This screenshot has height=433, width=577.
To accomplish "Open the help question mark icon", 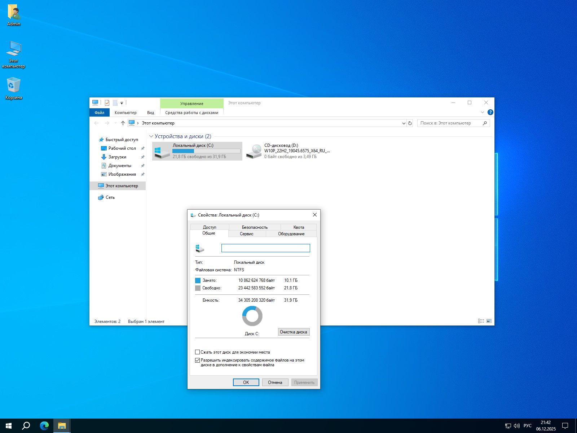I will point(490,112).
